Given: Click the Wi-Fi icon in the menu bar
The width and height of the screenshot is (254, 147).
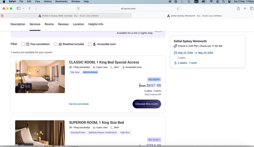Looking at the screenshot, I should pyautogui.click(x=211, y=1).
